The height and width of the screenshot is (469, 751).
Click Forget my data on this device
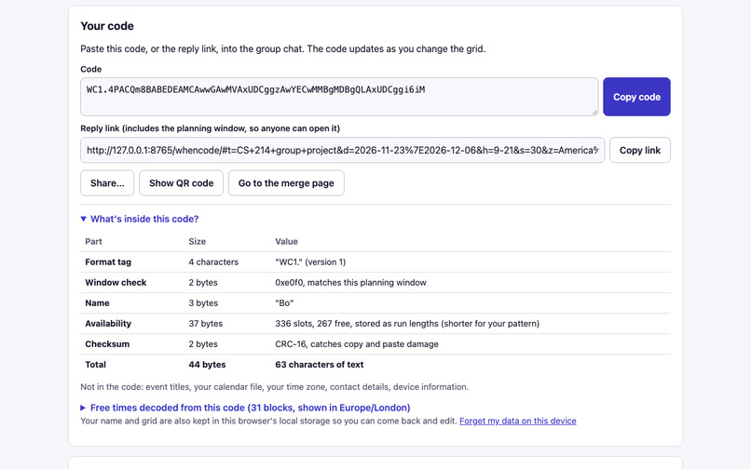(518, 422)
